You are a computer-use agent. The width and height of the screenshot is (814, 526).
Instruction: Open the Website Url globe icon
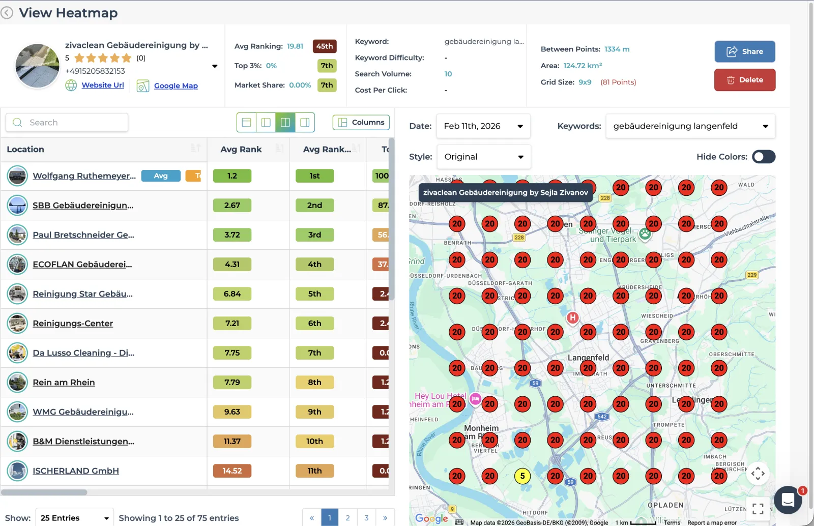tap(71, 85)
